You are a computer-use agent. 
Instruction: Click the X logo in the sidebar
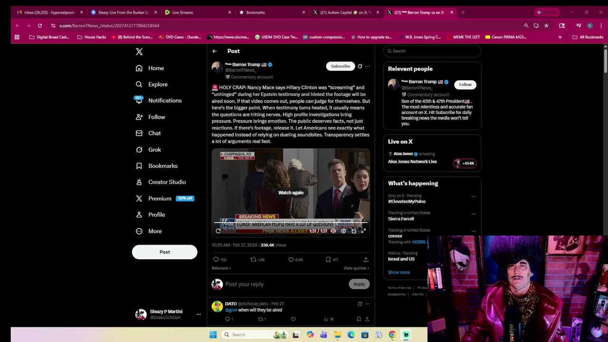pyautogui.click(x=139, y=51)
